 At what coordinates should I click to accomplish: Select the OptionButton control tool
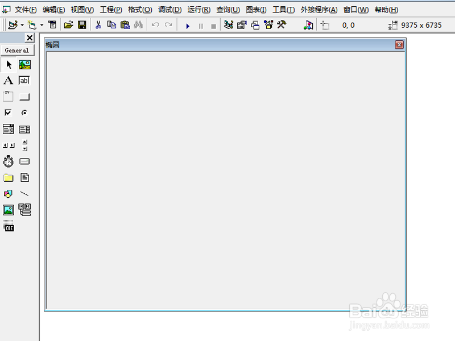pos(24,113)
